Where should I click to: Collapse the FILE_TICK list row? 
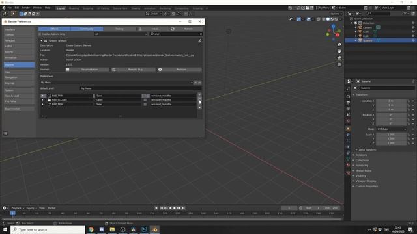(43, 96)
